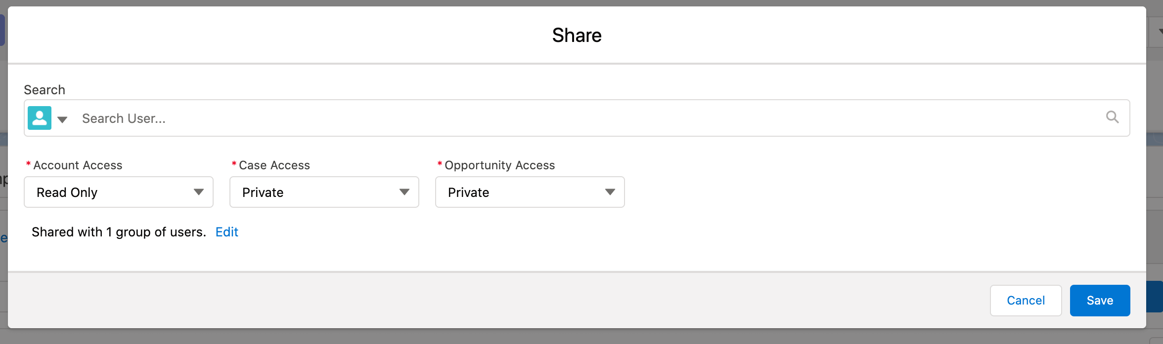The height and width of the screenshot is (344, 1163).
Task: Click the shared with 1 group text
Action: pyautogui.click(x=118, y=232)
